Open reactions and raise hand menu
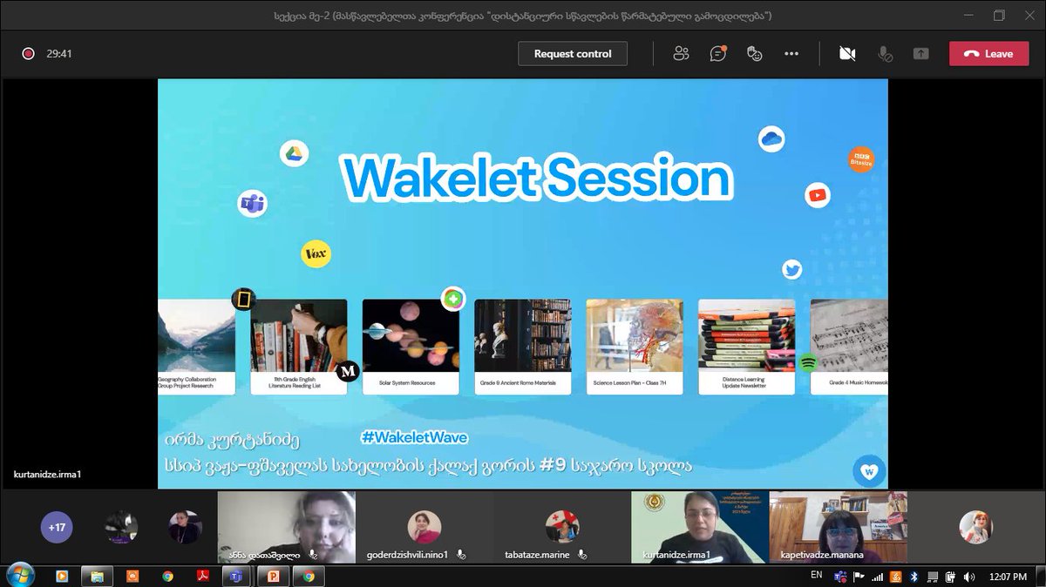The image size is (1046, 587). point(755,53)
